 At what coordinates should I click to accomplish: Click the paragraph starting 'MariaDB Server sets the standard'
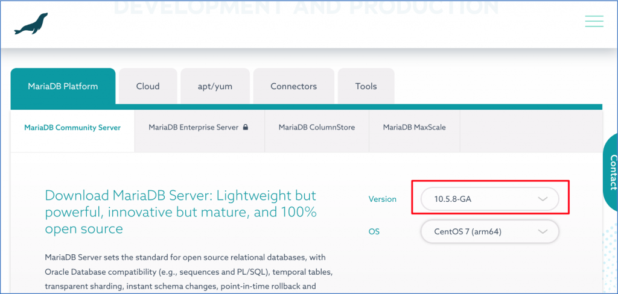(190, 272)
